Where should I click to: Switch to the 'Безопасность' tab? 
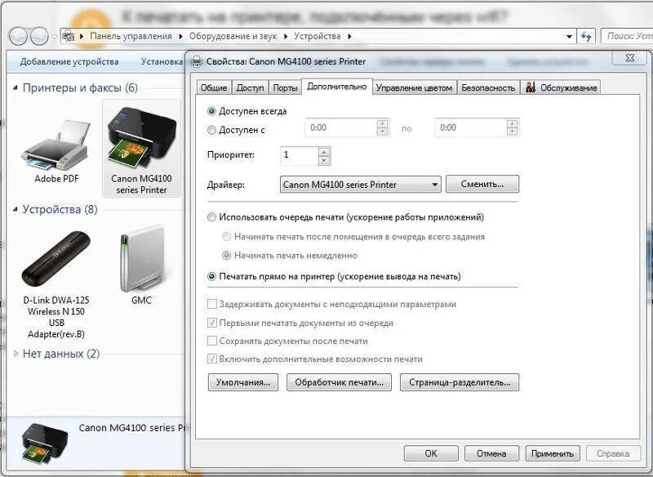[x=488, y=87]
